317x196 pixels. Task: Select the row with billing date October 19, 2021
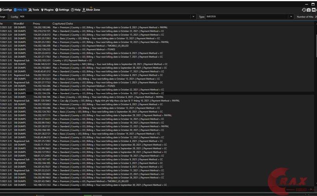click(157, 123)
